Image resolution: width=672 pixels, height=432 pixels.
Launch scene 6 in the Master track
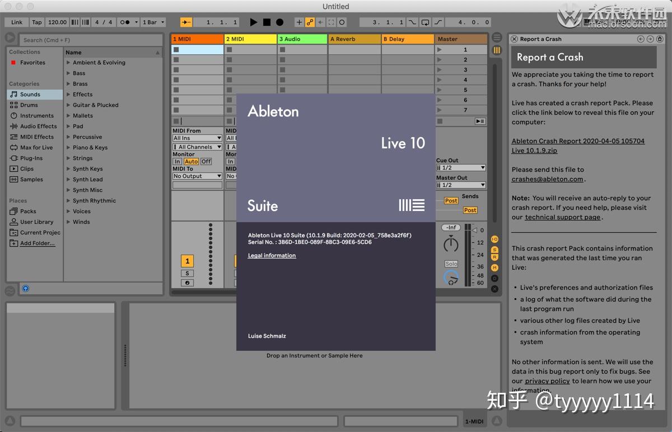coord(440,100)
